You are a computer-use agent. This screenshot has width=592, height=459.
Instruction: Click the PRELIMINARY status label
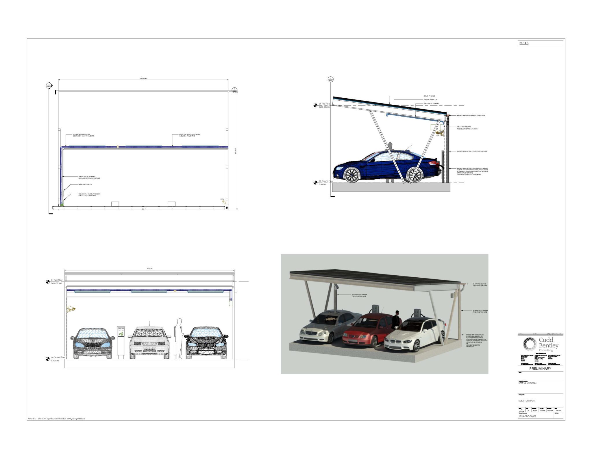(540, 368)
